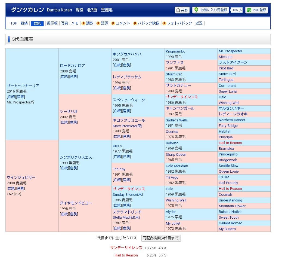Click the 155 人 favorites count
The image size is (285, 260).
[237, 10]
